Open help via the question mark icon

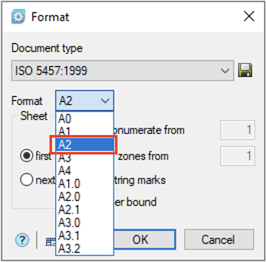[x=22, y=240]
